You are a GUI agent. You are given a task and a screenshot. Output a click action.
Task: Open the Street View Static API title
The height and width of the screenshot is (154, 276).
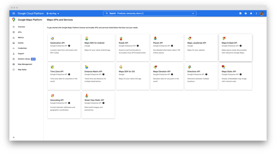pyautogui.click(x=94, y=100)
